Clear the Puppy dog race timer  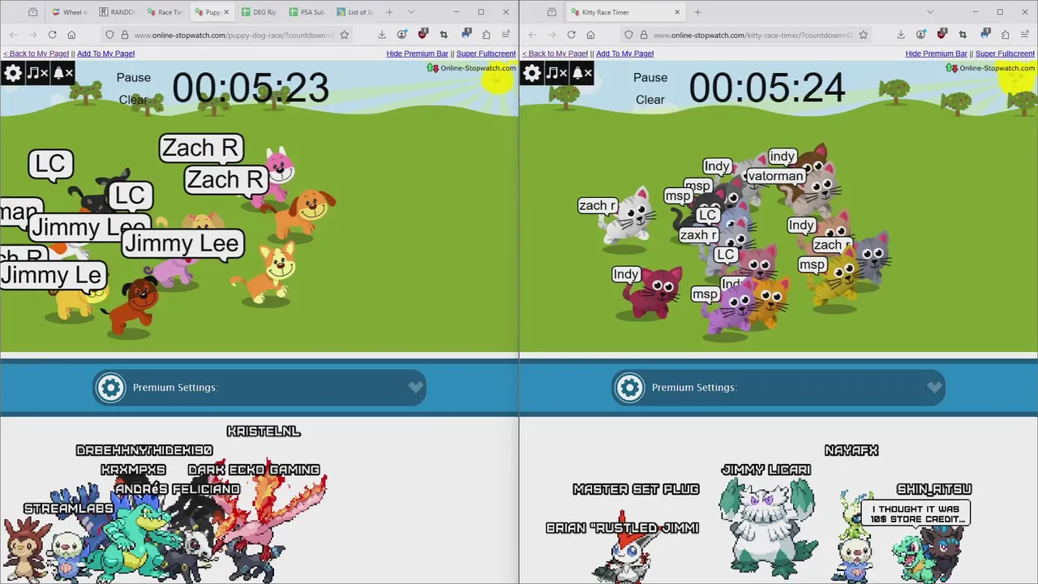133,100
